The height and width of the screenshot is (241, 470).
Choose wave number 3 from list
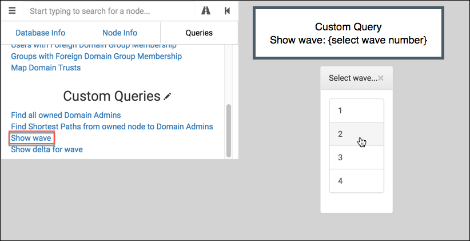(x=356, y=157)
